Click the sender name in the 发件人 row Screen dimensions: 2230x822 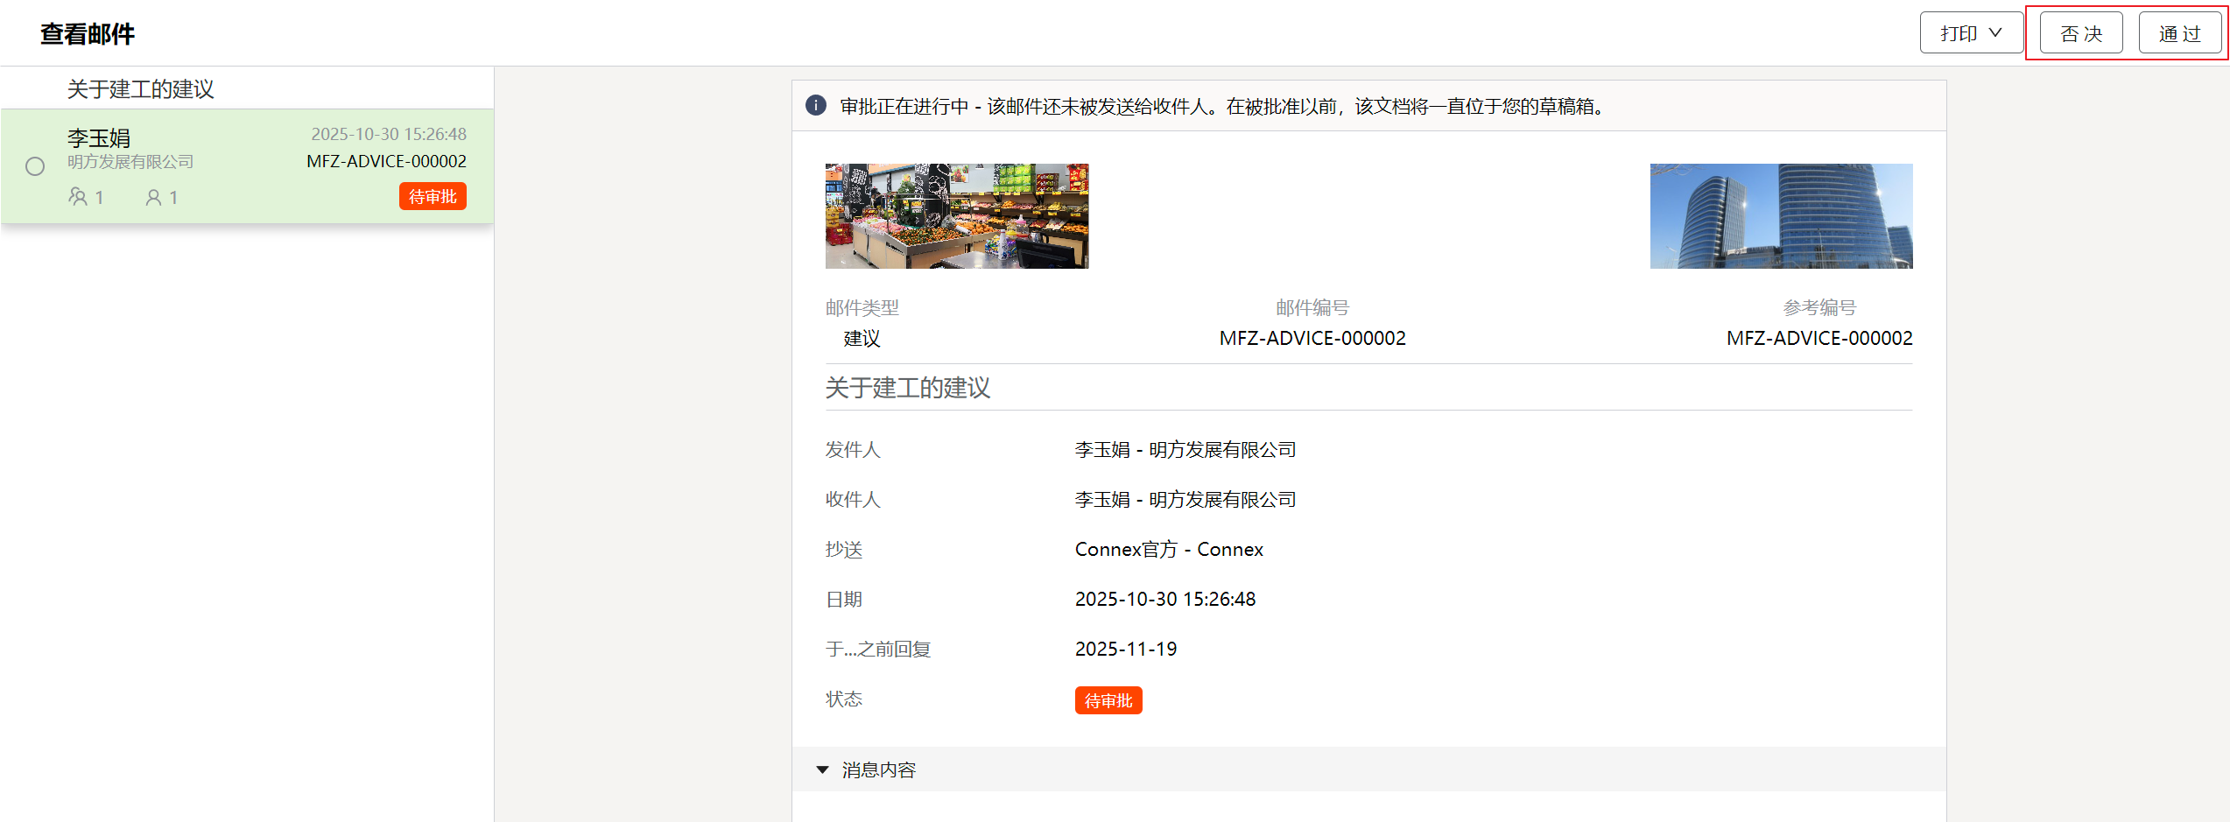coord(1185,449)
